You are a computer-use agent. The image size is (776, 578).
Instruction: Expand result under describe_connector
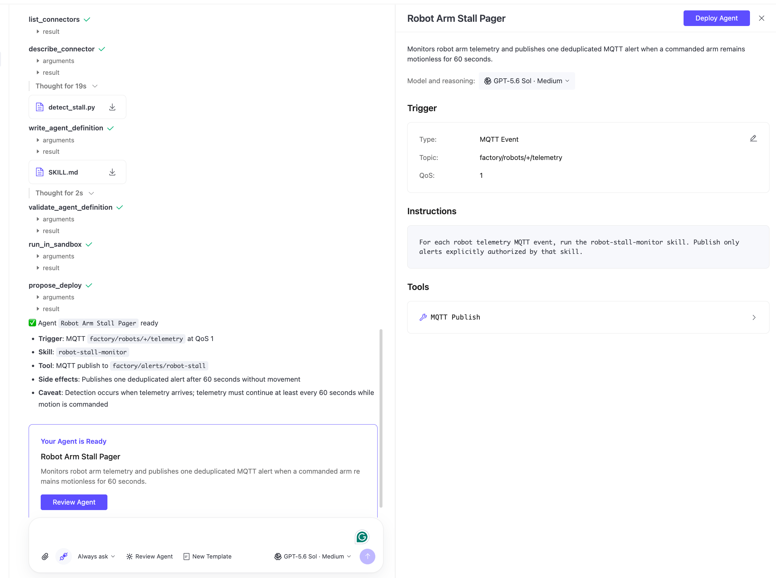[48, 72]
